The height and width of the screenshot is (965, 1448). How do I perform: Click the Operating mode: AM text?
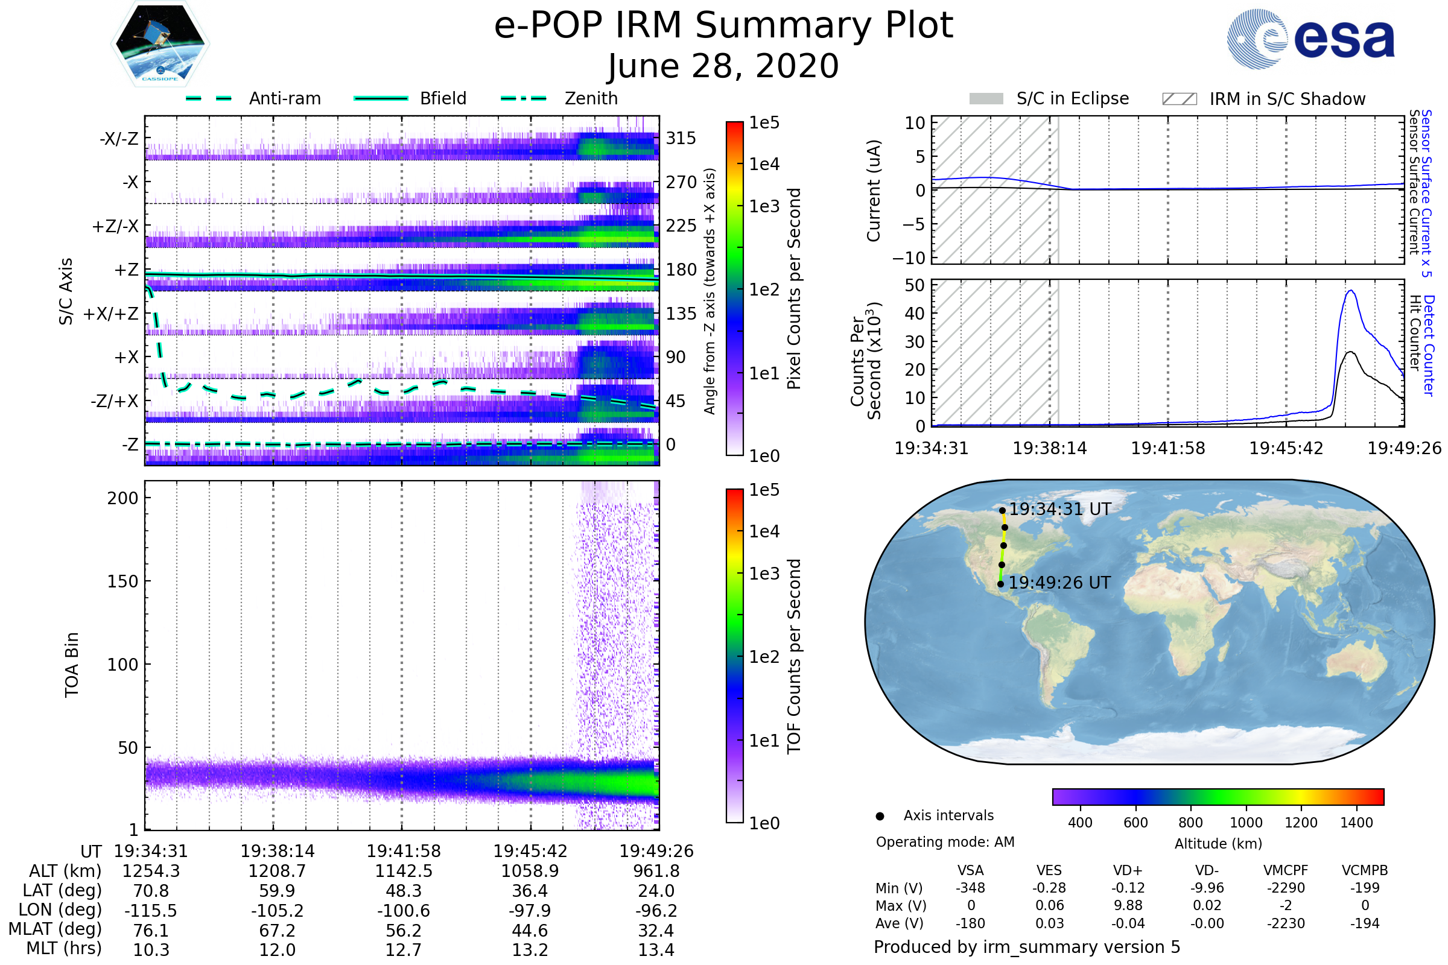coord(945,842)
